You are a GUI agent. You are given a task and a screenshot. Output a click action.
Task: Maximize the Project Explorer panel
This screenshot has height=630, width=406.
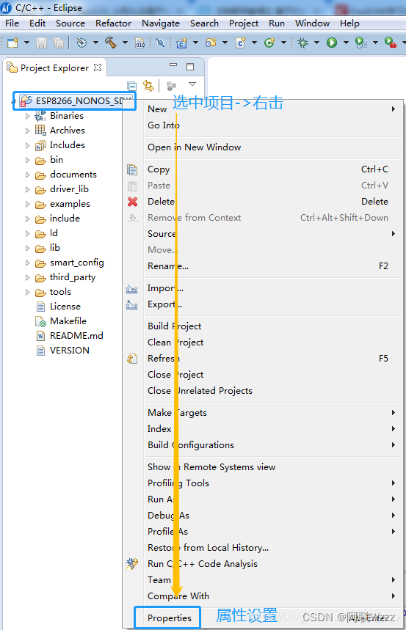point(190,67)
